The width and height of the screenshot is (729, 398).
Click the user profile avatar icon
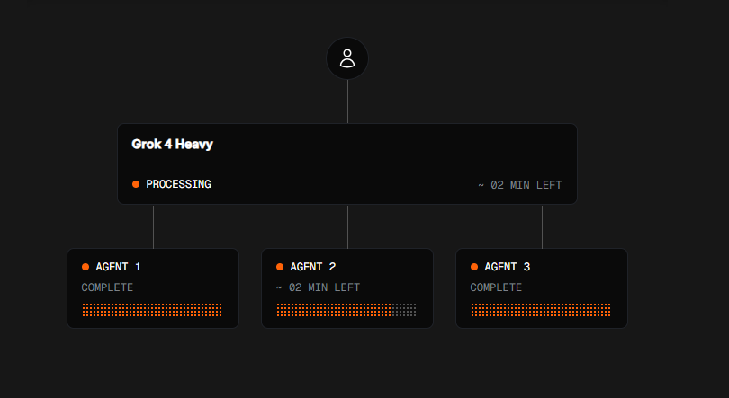(347, 58)
